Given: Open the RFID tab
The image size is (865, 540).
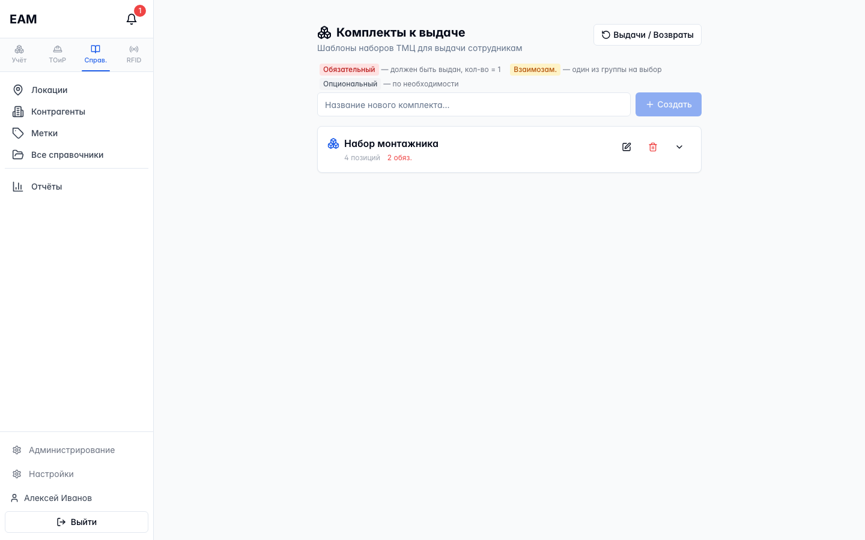Looking at the screenshot, I should tap(134, 55).
